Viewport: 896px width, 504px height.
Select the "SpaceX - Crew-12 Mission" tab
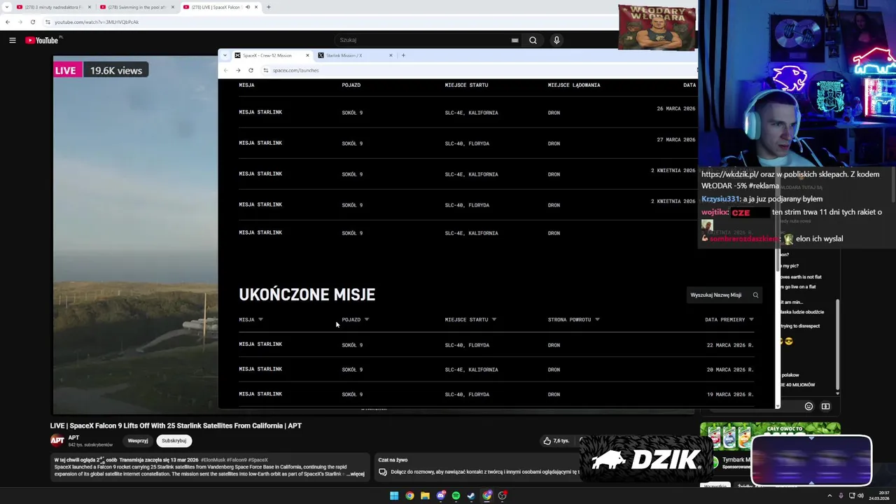point(272,55)
